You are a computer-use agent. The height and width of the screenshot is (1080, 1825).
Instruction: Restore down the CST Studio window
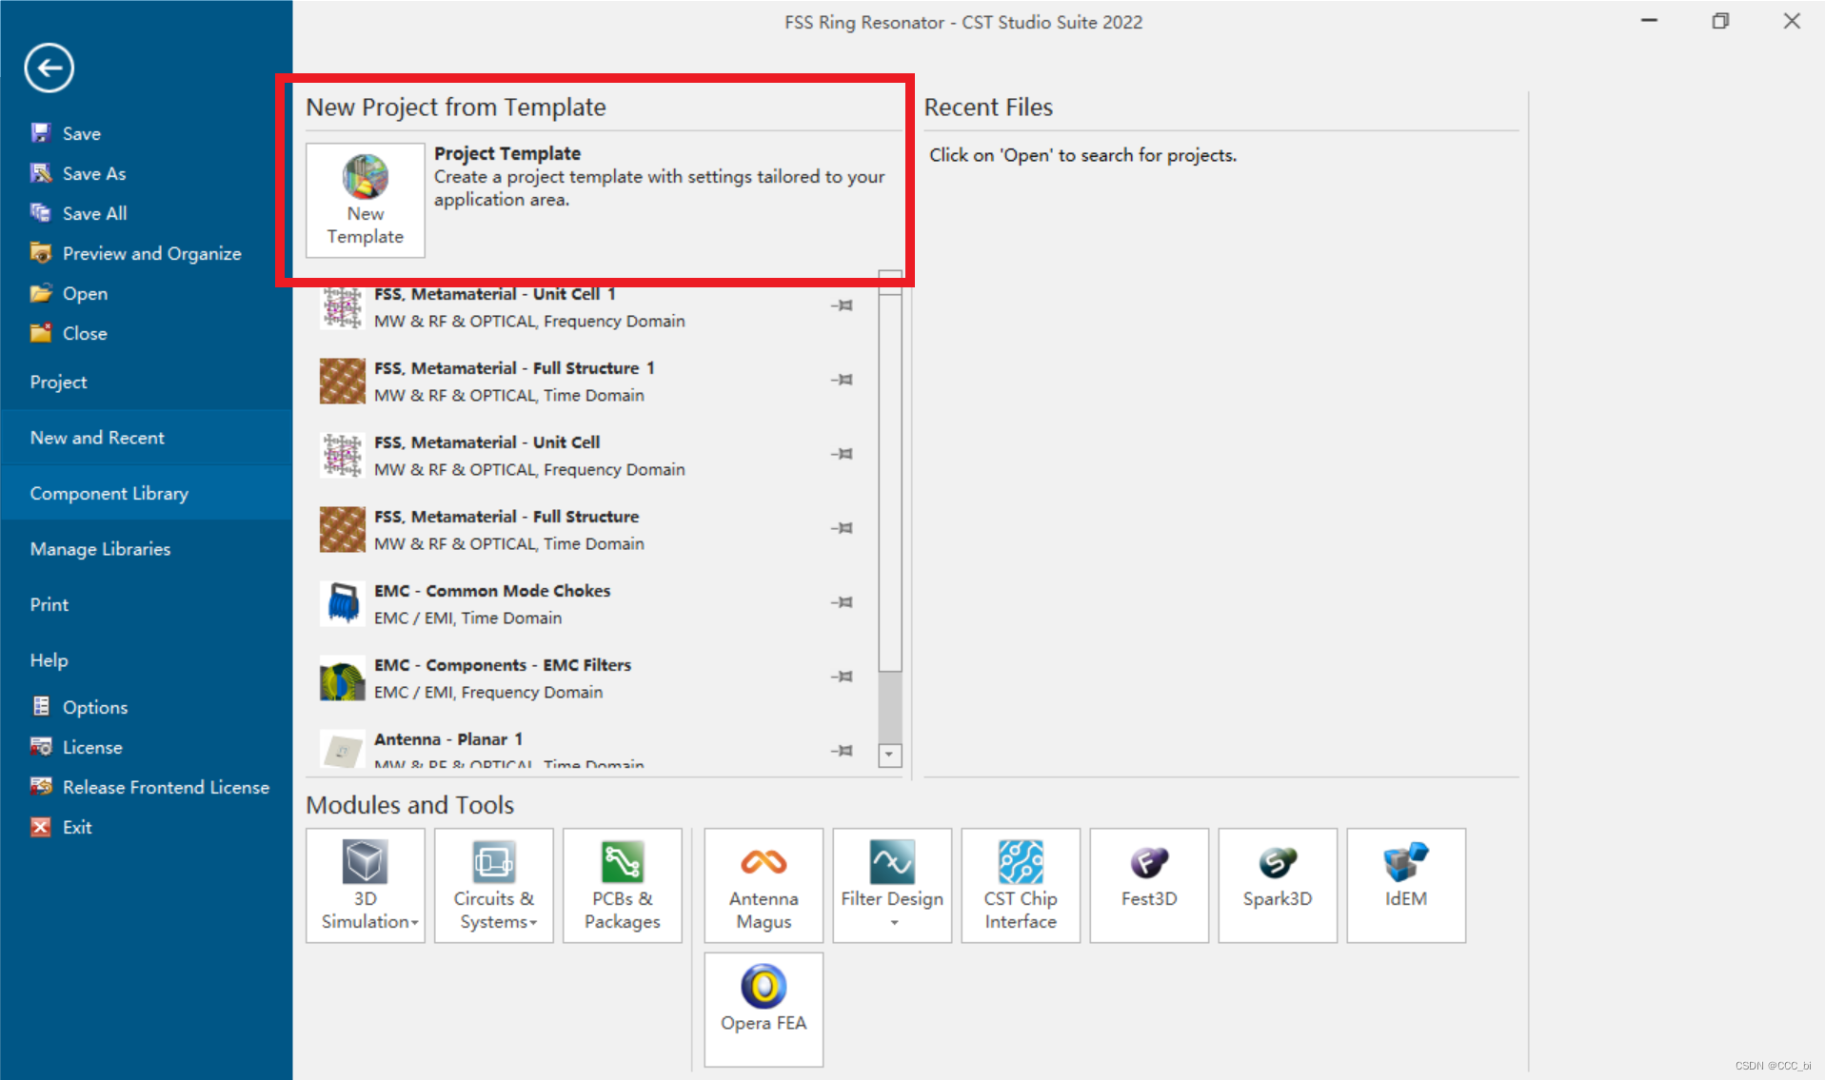point(1720,21)
